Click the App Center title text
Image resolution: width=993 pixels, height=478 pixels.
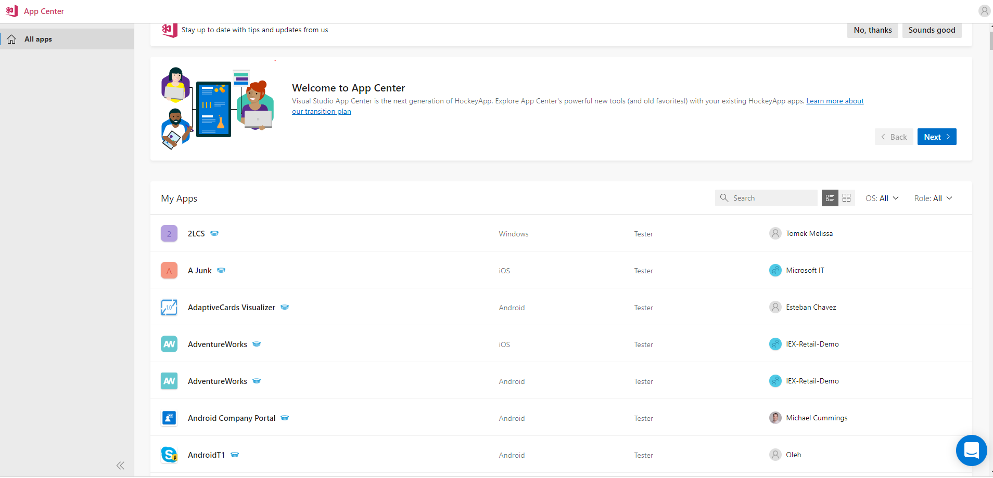(x=44, y=11)
